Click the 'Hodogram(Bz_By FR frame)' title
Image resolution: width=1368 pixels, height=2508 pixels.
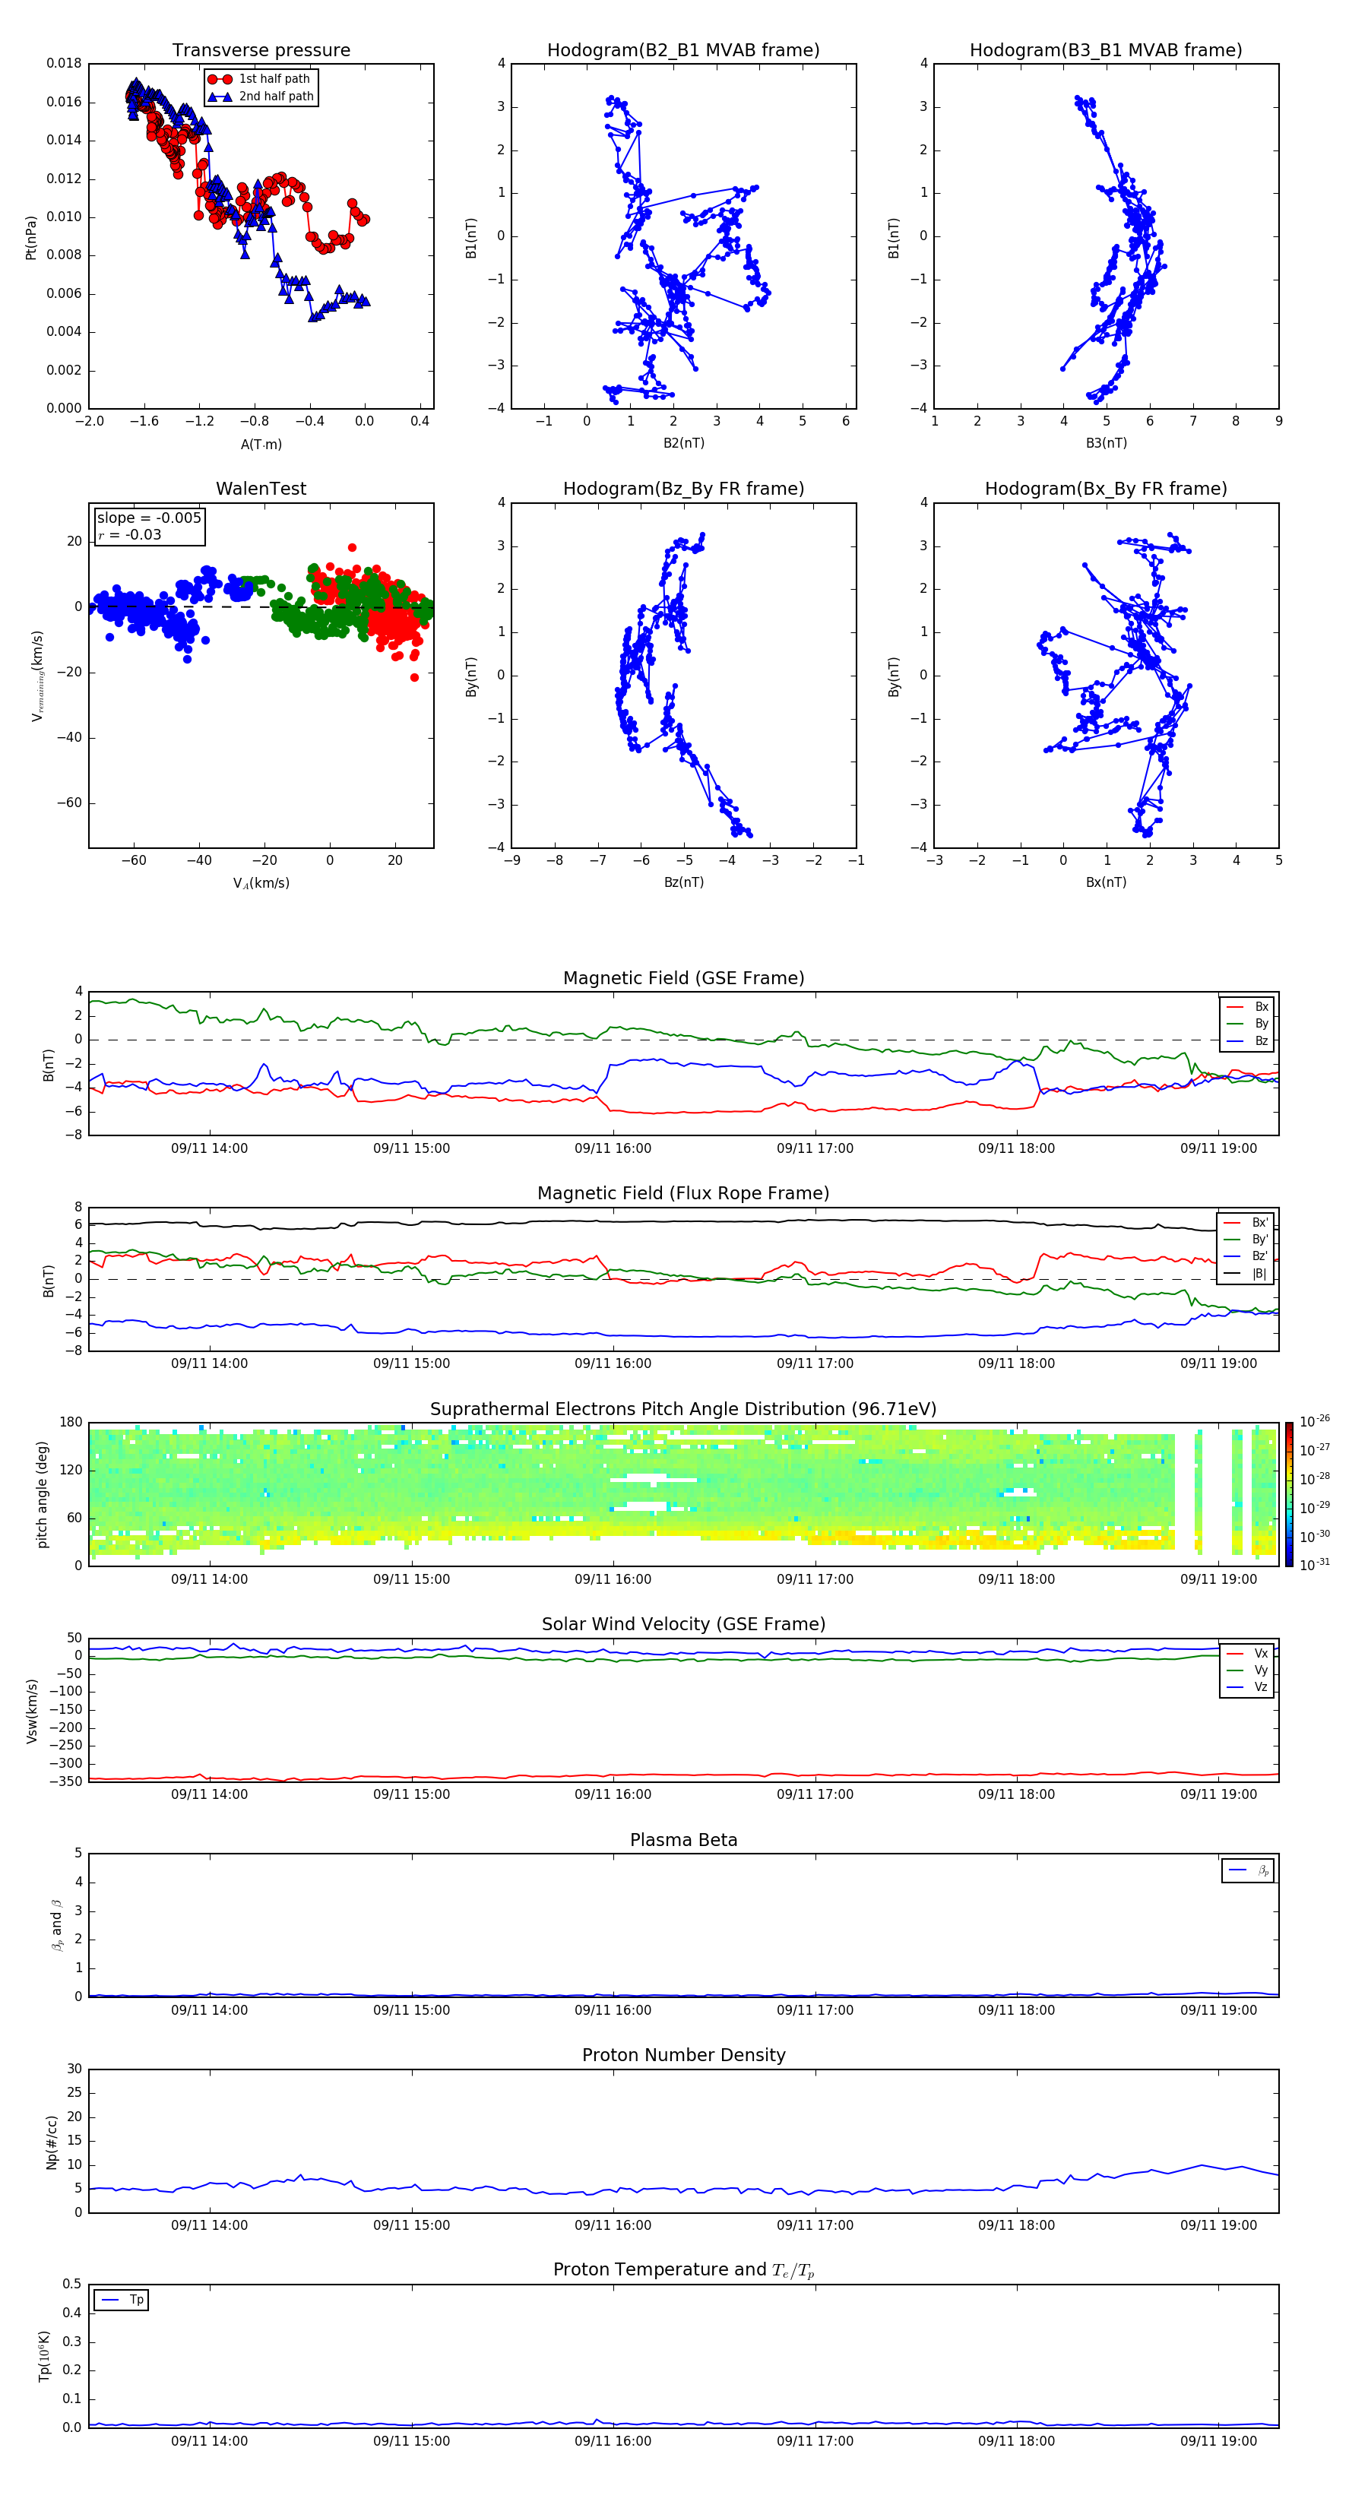pyautogui.click(x=683, y=489)
